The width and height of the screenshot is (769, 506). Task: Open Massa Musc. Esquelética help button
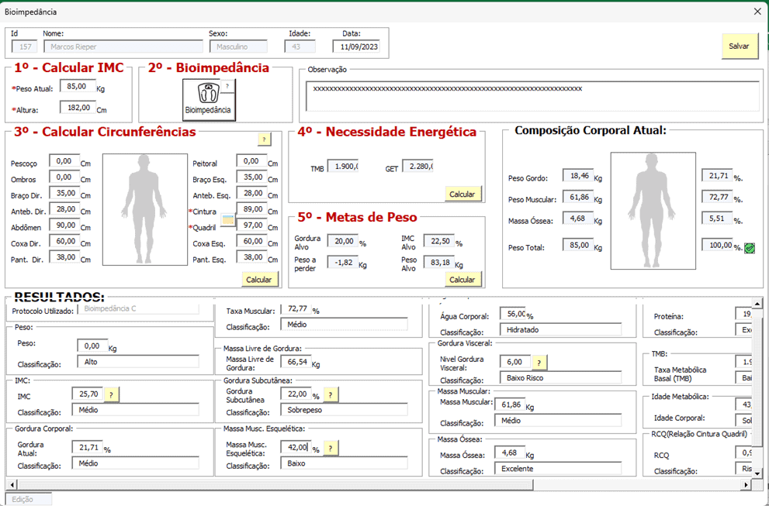(331, 448)
